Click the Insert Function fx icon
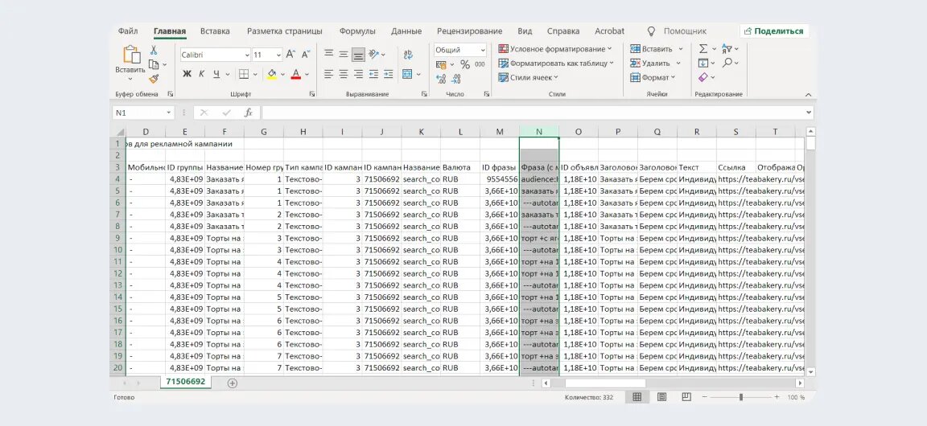 249,113
